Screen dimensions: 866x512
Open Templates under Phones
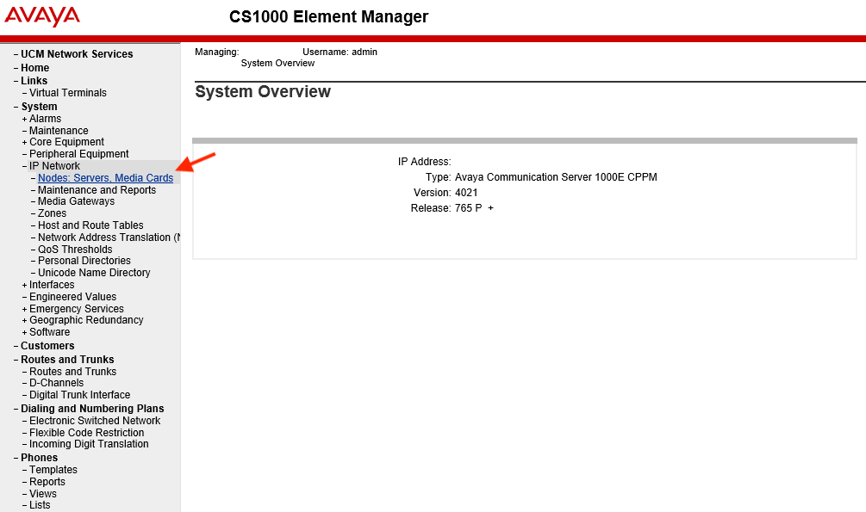[x=53, y=470]
